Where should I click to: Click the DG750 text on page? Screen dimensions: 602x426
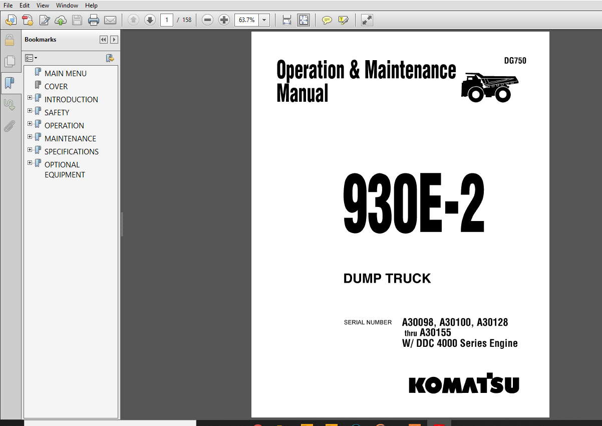(x=515, y=61)
